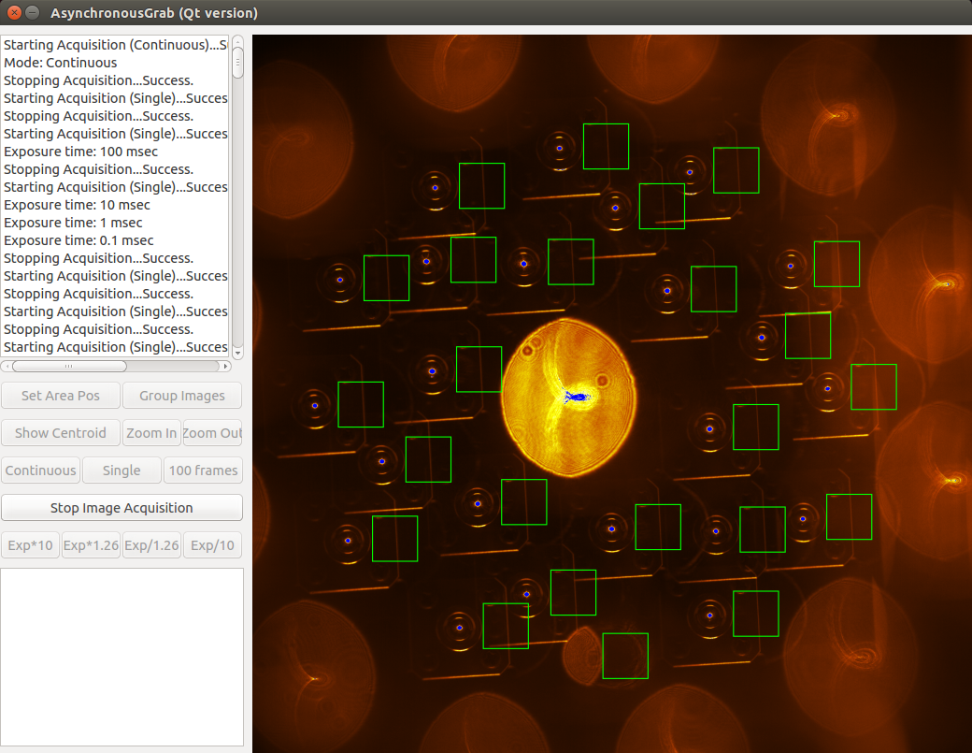Viewport: 972px width, 753px height.
Task: Select log line 'Exposure time: 1 msec'
Action: point(73,223)
